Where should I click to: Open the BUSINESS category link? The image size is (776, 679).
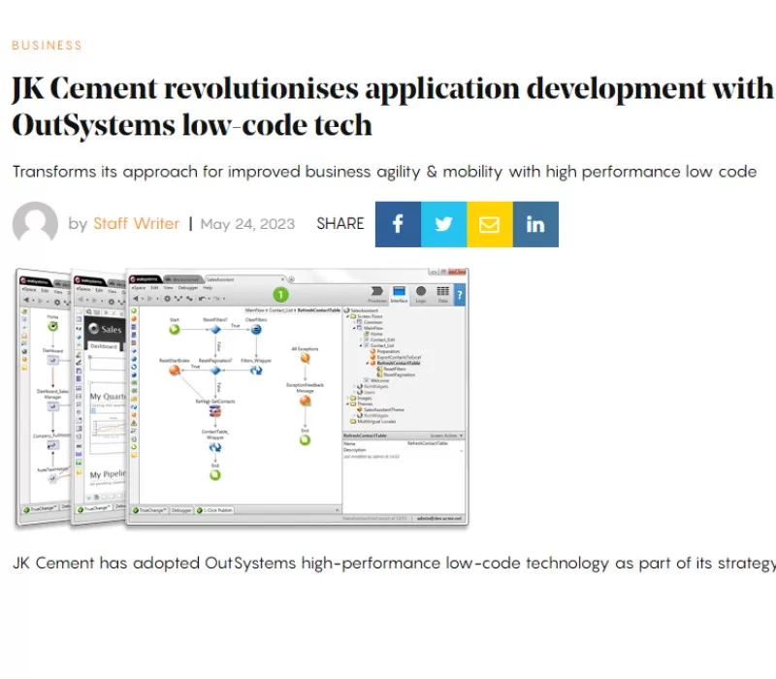[47, 46]
